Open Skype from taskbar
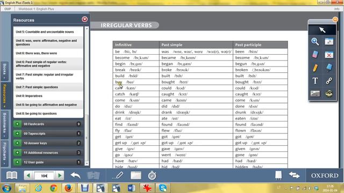Image resolution: width=344 pixels, height=193 pixels. click(163, 188)
